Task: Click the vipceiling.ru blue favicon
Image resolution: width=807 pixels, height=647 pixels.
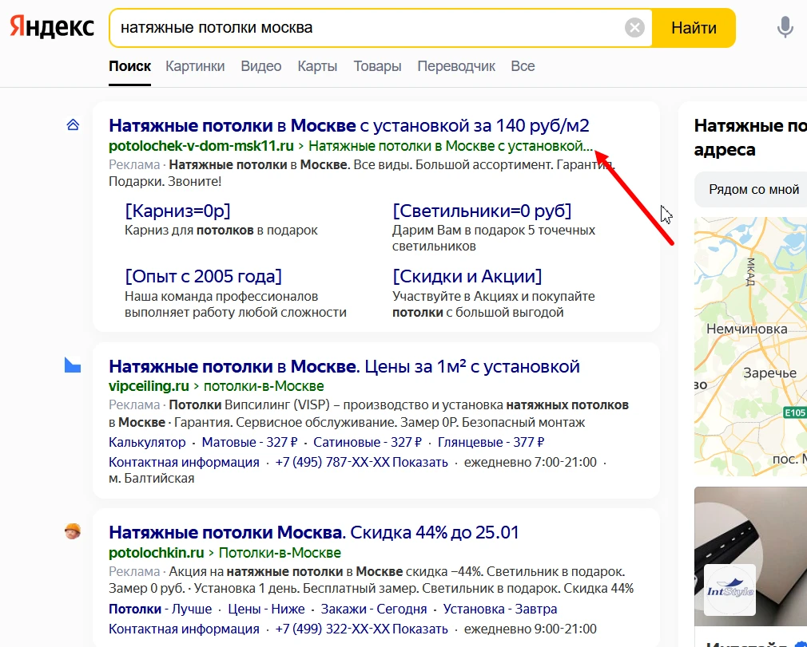Action: tap(73, 365)
